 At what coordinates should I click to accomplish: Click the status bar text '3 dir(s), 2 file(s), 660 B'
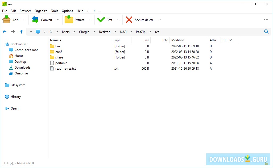(19, 163)
